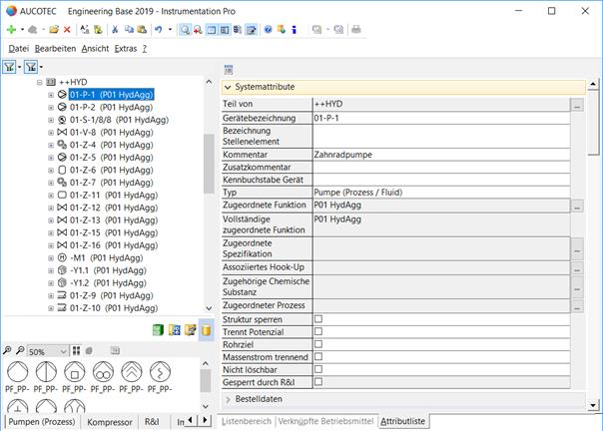Click the green plus New icon
Image resolution: width=603 pixels, height=431 pixels.
coord(12,30)
